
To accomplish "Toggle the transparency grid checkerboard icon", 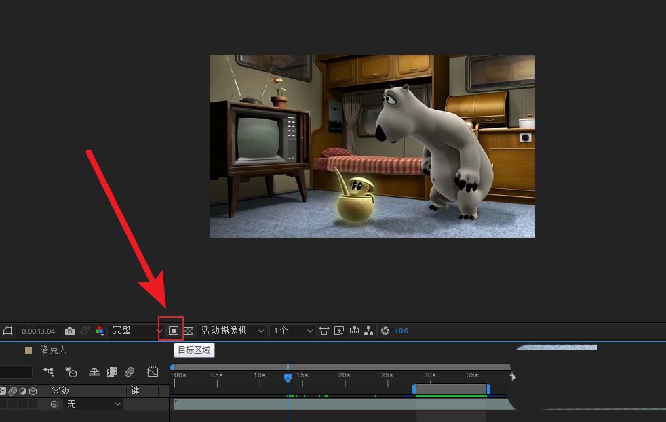I will click(x=189, y=331).
